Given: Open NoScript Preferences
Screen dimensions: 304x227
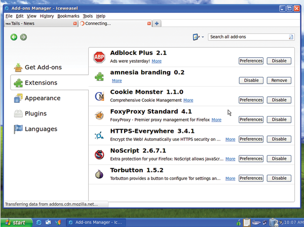Looking at the screenshot, I should (251, 159).
